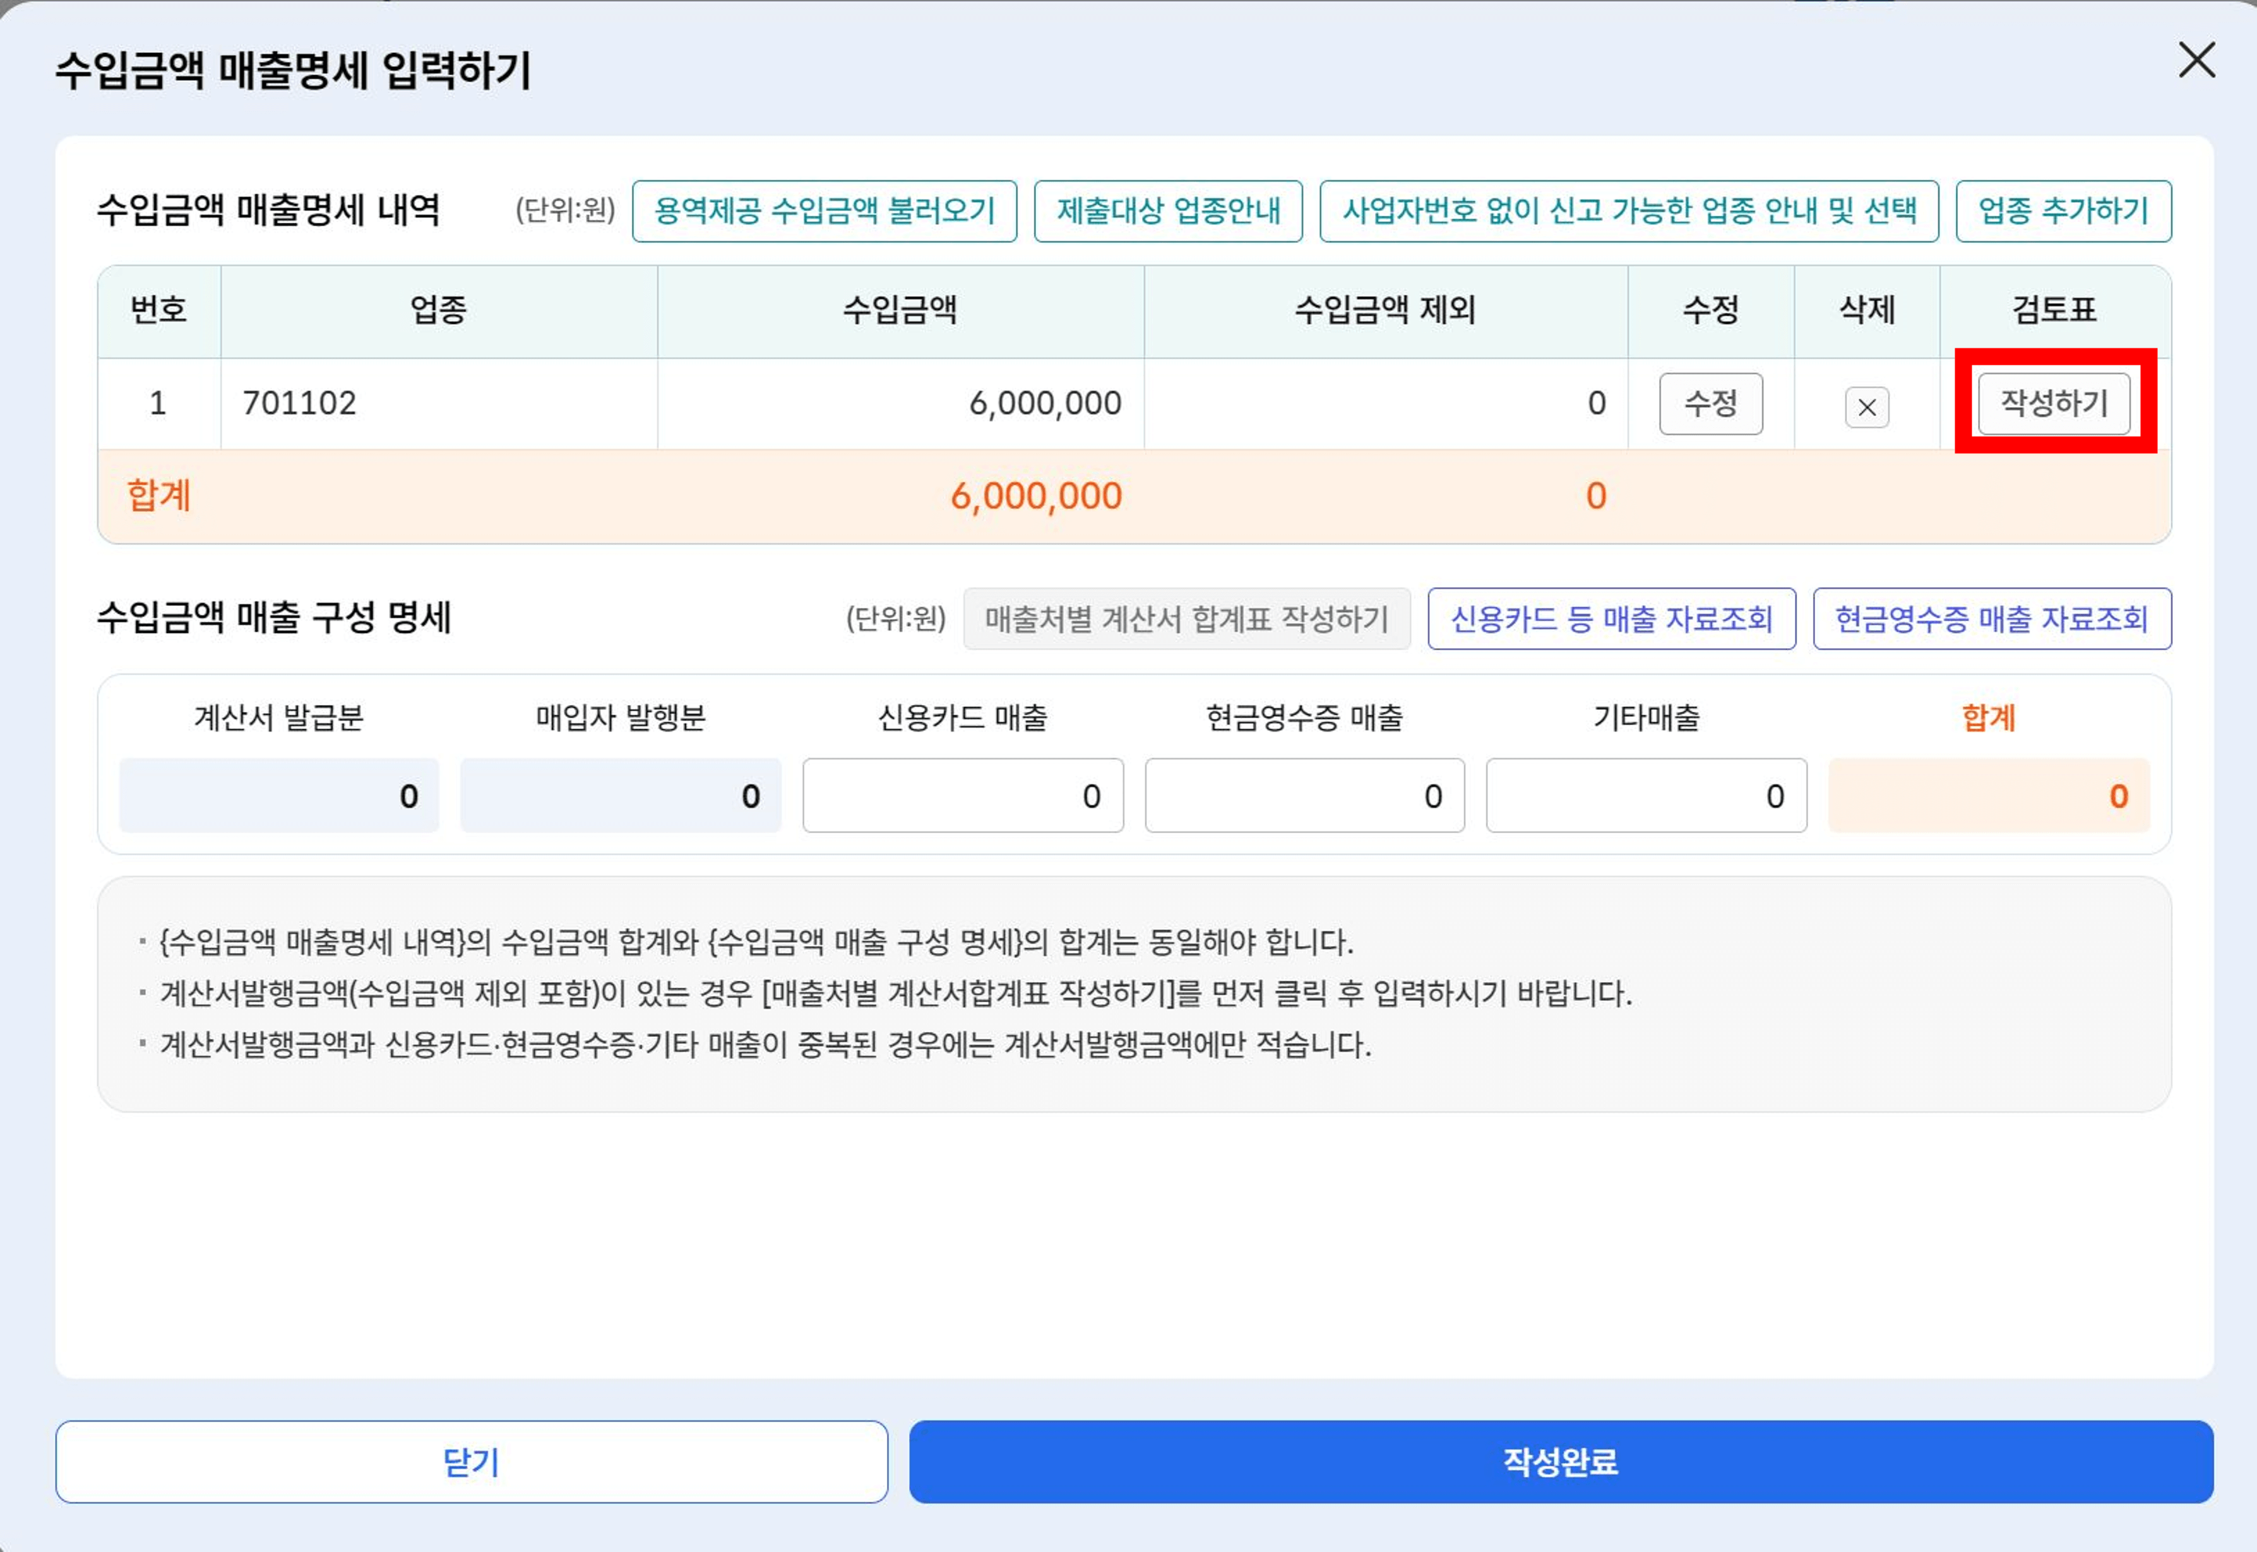Screen dimensions: 2257x1552
Task: Click the 기타매출 input field
Action: tap(1647, 795)
